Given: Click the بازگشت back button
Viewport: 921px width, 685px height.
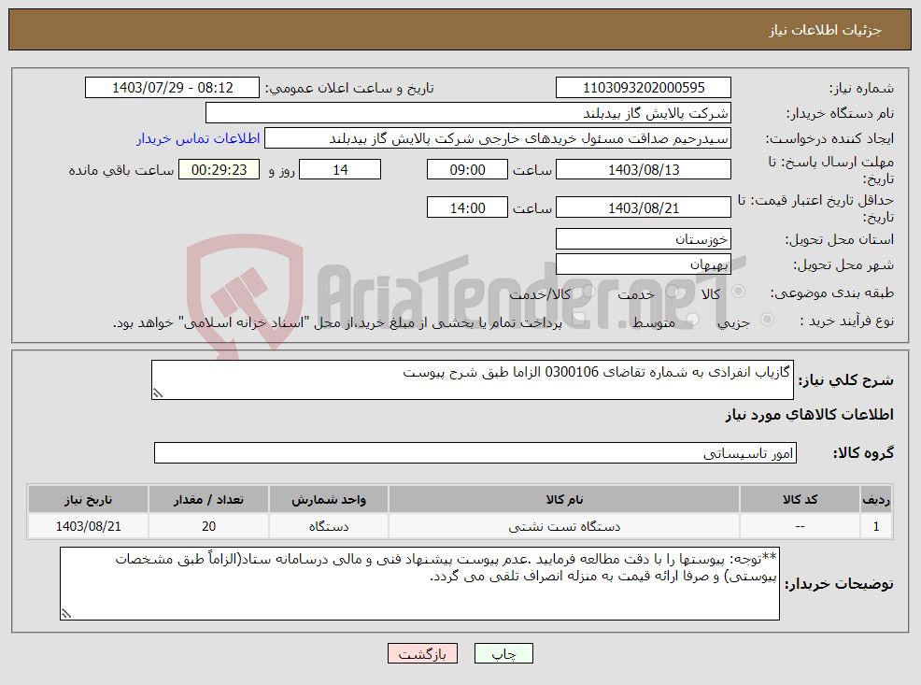Looking at the screenshot, I should tap(422, 653).
